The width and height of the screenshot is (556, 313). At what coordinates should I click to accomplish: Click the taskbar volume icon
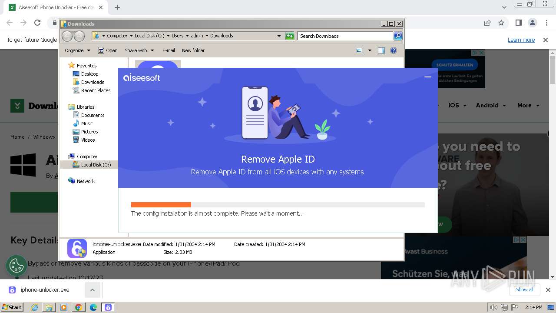(494, 307)
